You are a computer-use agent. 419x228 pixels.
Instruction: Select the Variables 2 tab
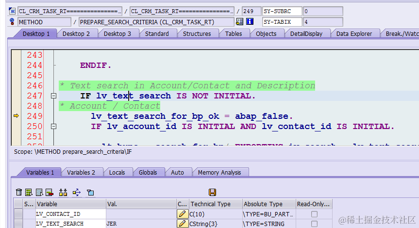[x=81, y=173]
